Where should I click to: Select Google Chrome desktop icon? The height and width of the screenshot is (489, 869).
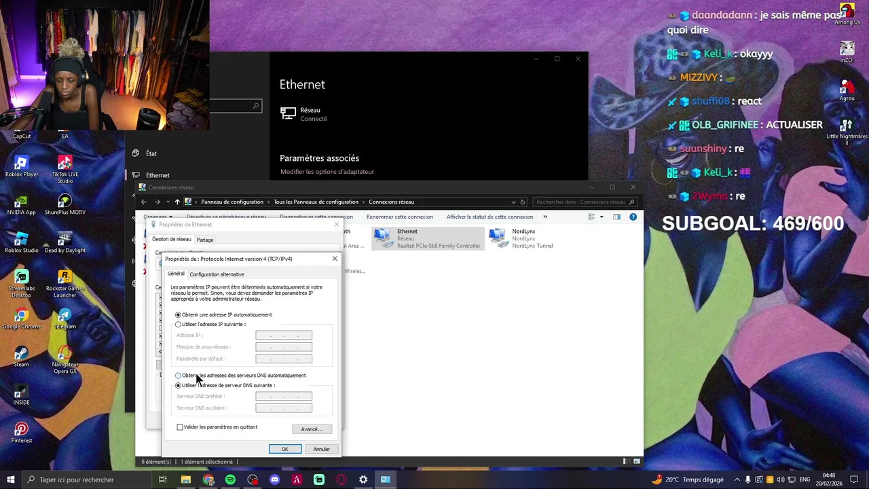pos(21,319)
